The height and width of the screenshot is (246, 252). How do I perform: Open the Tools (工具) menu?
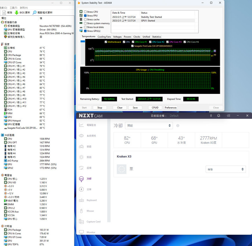(14, 8)
